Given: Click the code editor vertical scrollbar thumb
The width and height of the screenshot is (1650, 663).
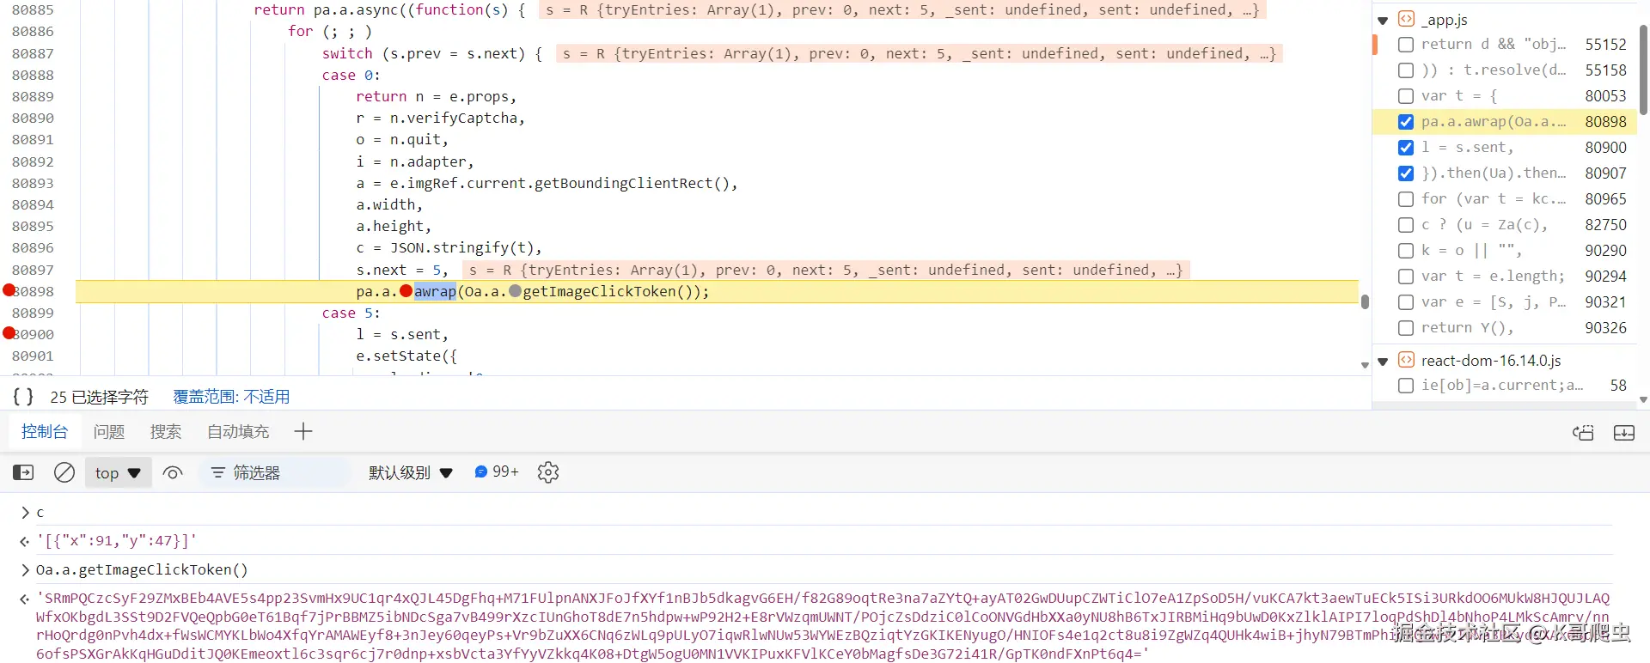Looking at the screenshot, I should (1365, 301).
